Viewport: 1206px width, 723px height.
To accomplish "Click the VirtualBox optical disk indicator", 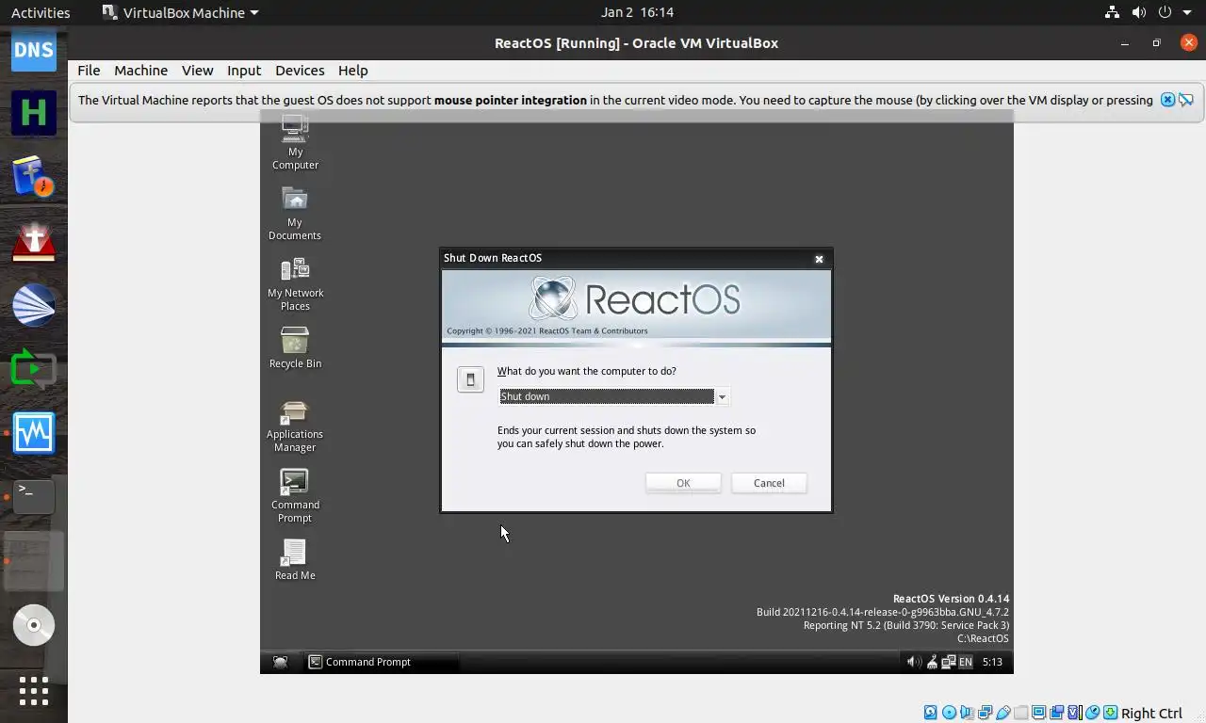I will [949, 713].
